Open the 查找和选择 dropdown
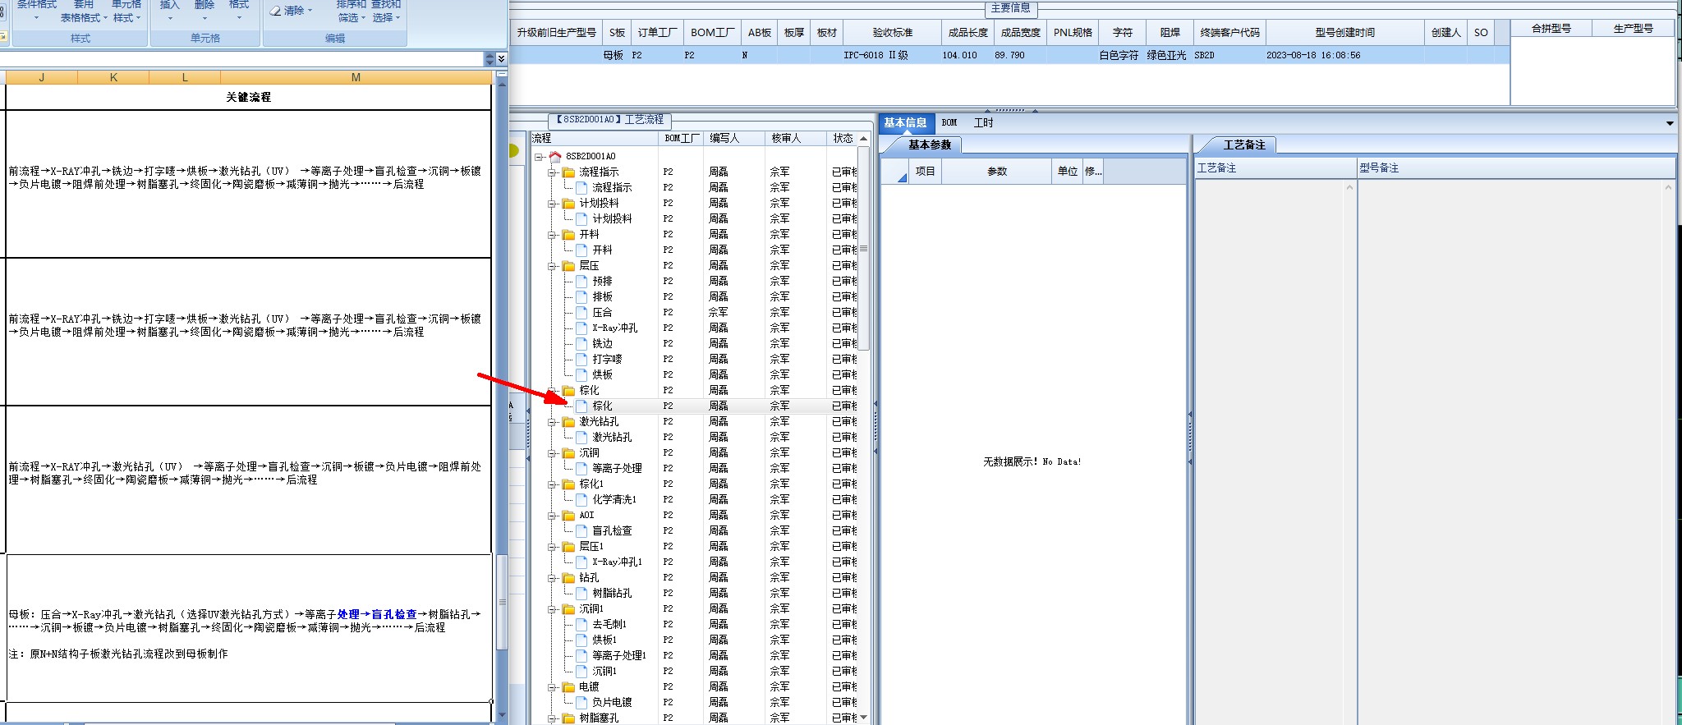Viewport: 1682px width, 725px height. 386,11
